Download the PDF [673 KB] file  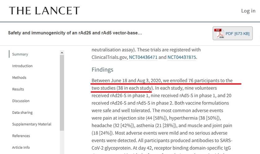(x=233, y=33)
